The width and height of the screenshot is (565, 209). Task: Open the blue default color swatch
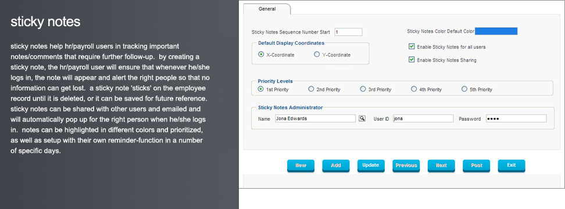496,31
